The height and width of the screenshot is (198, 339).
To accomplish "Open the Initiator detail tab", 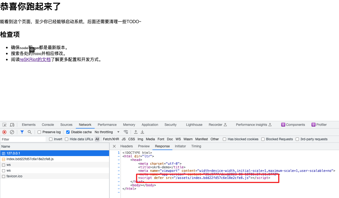I will coord(180,146).
